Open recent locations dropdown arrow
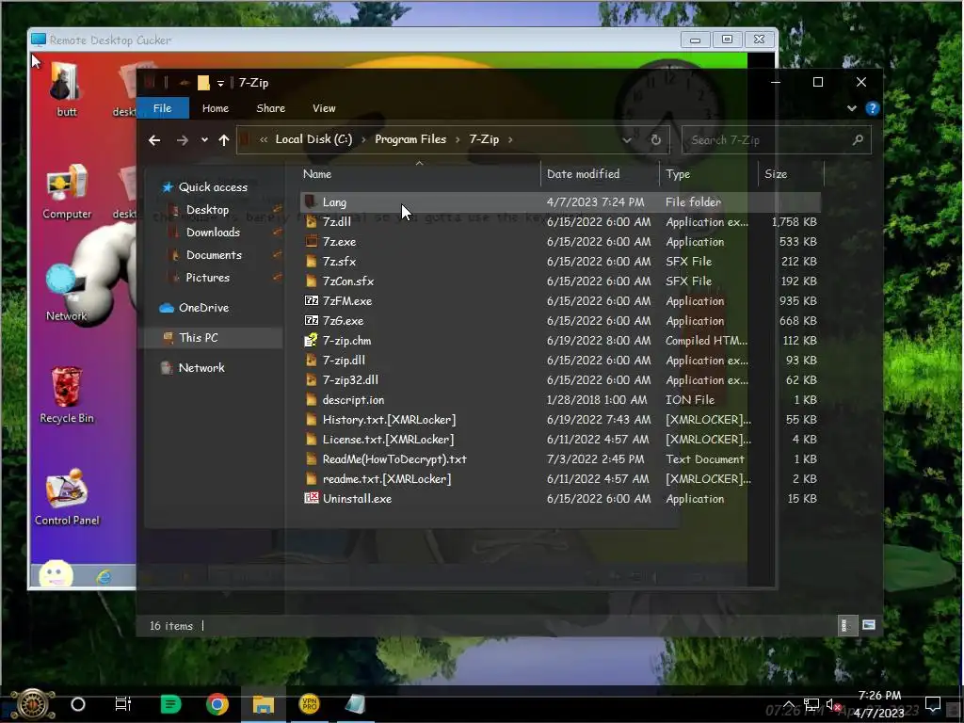Screen dimensions: 964x723 pos(204,140)
